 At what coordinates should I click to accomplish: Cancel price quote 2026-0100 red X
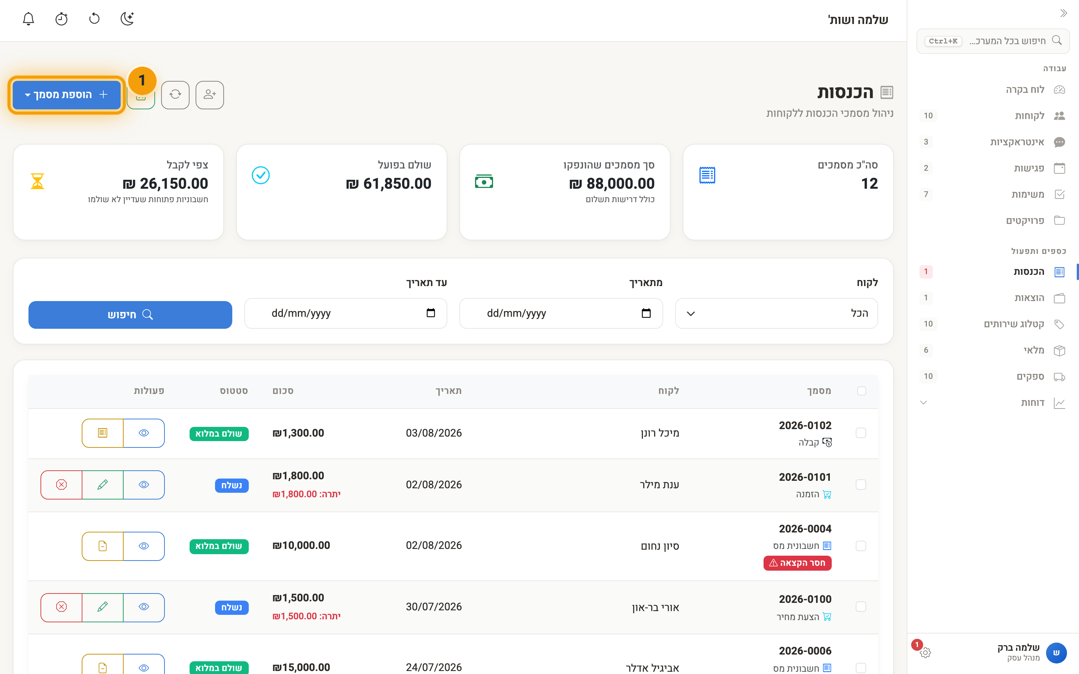pos(61,607)
